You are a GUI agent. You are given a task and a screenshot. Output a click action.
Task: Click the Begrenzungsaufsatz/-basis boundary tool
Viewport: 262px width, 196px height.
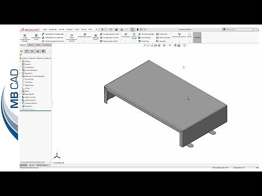coord(53,41)
